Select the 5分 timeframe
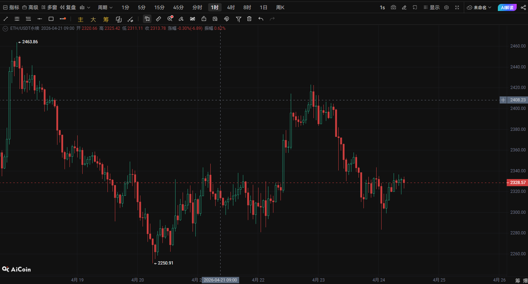 pyautogui.click(x=141, y=7)
